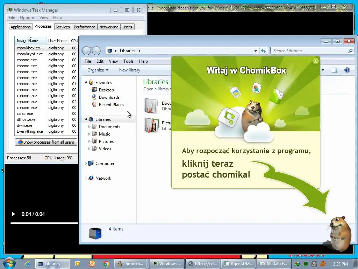Switch to Applications tab in Task Manager
Viewport: 358px width, 269px height.
[x=21, y=27]
